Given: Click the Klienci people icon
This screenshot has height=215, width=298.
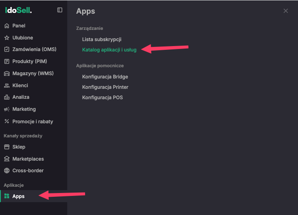Looking at the screenshot, I should 7,86.
